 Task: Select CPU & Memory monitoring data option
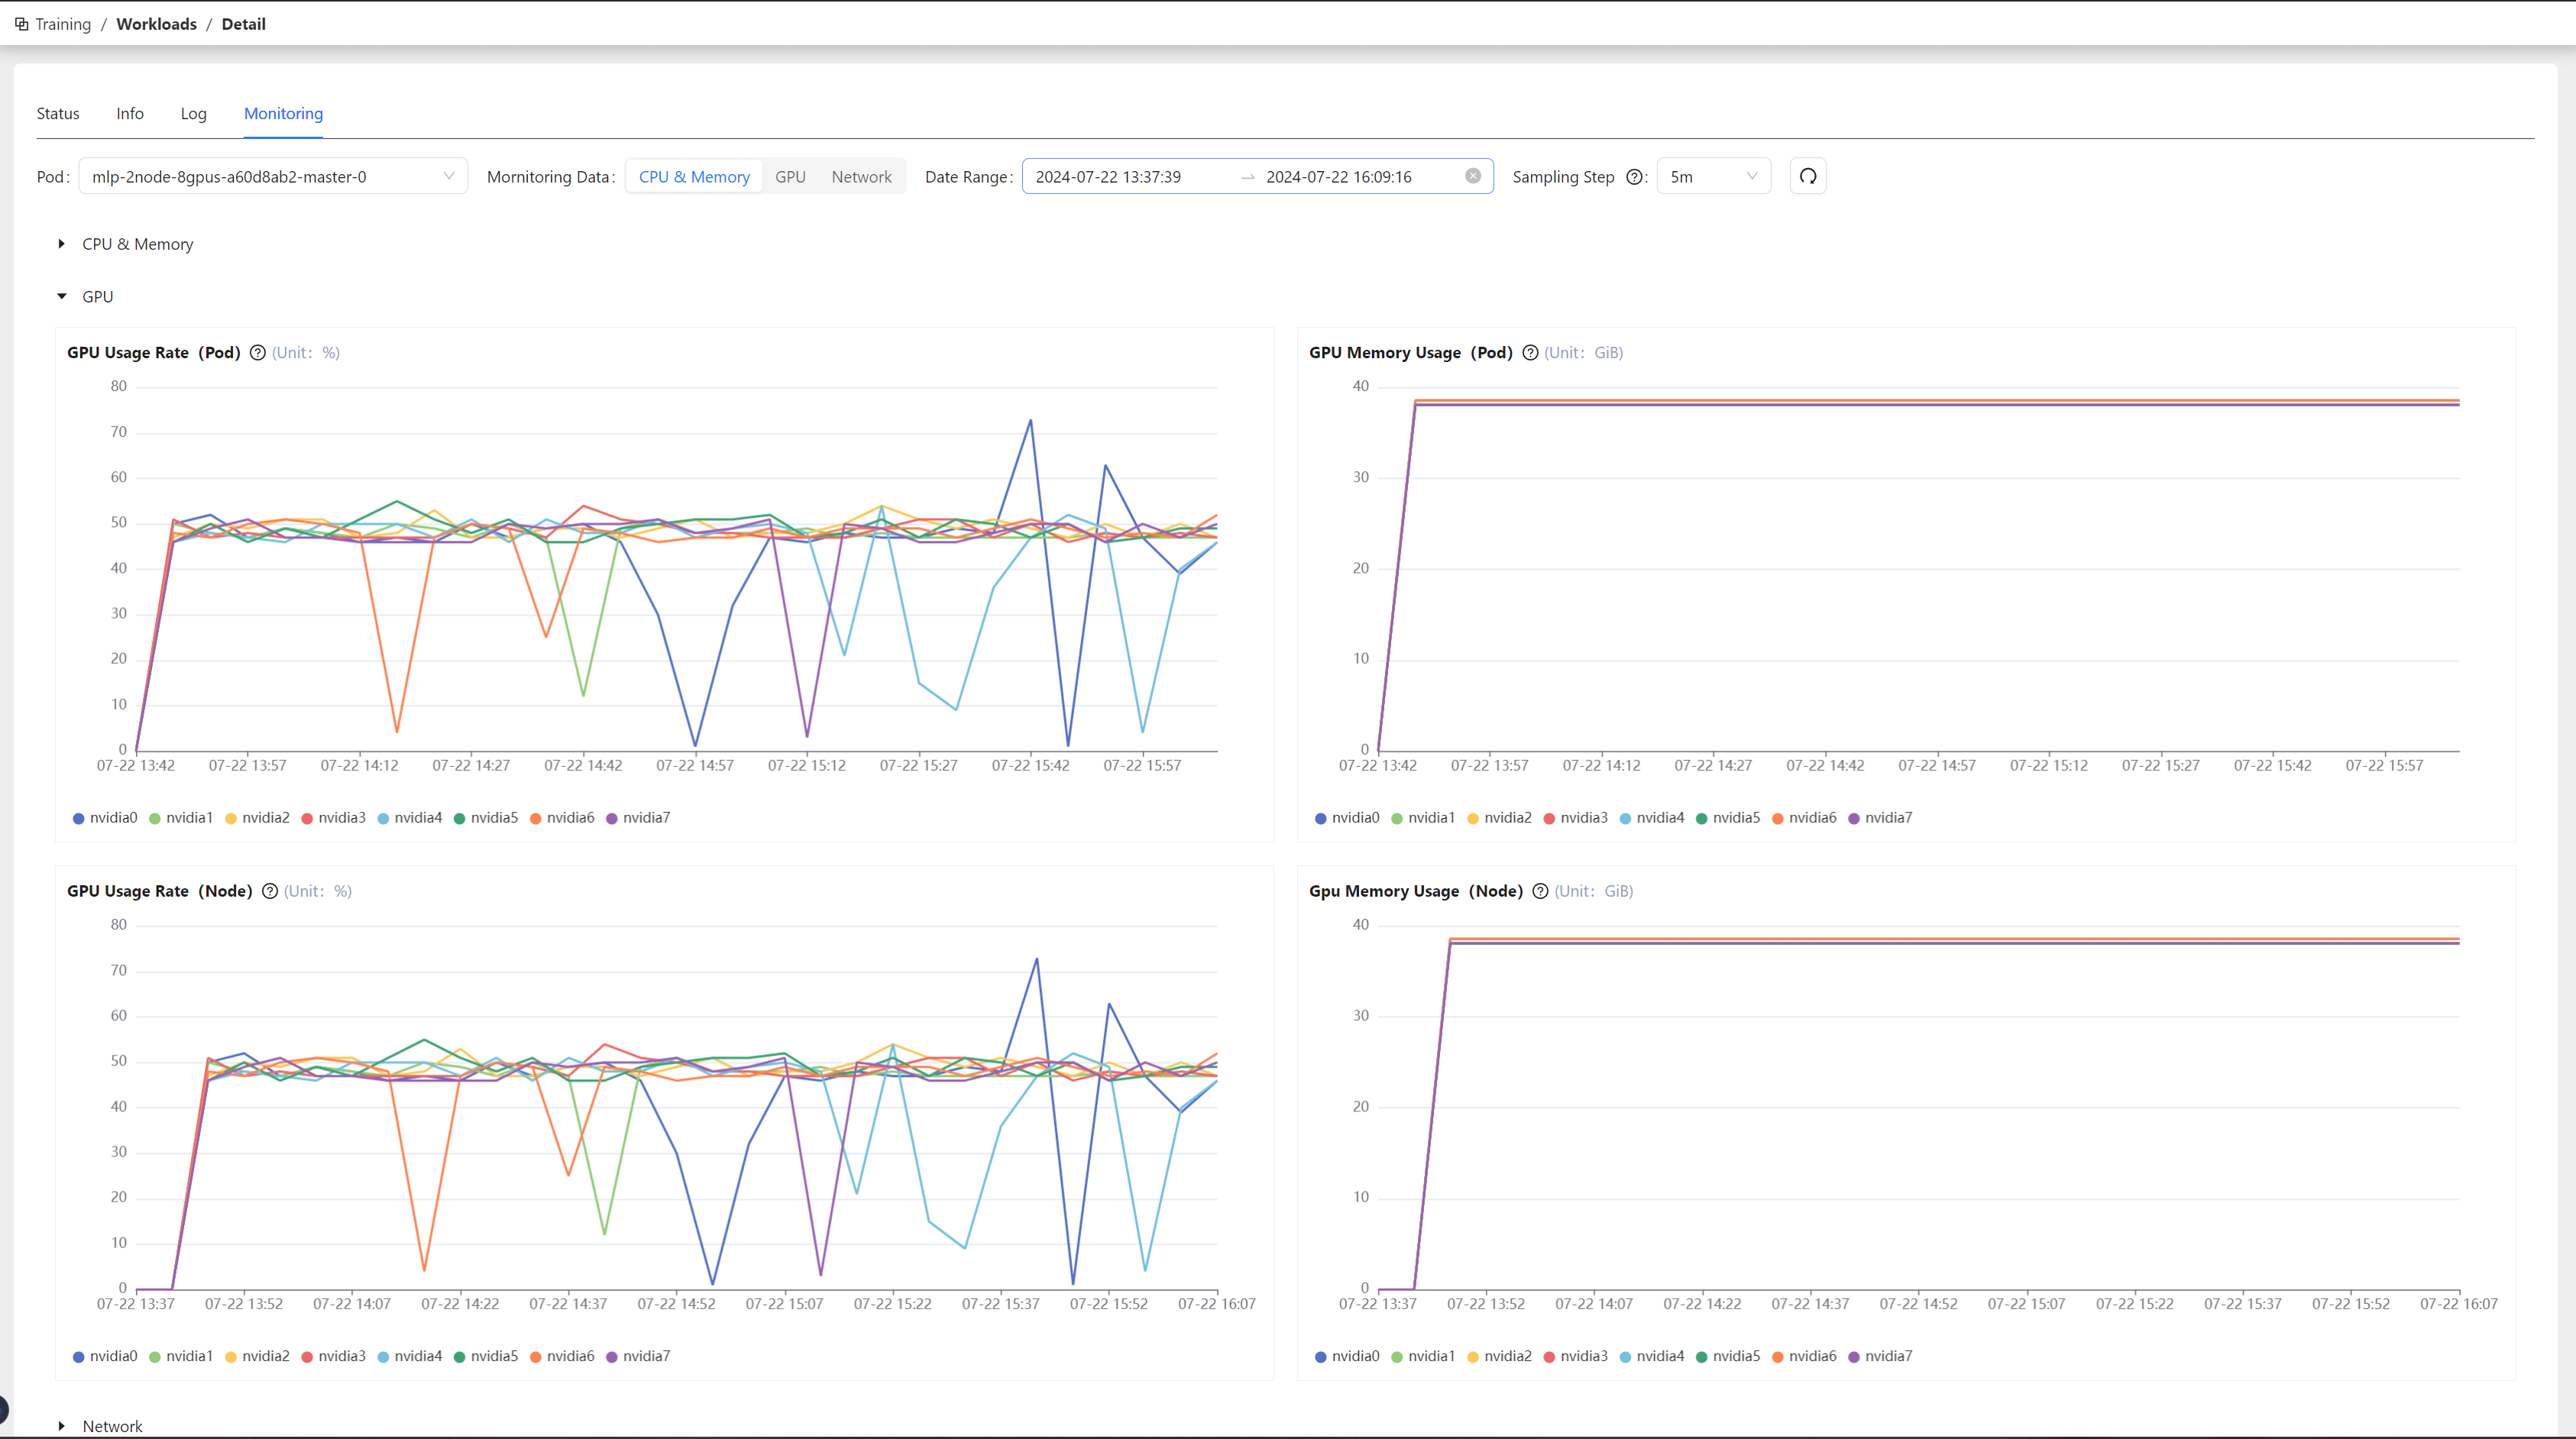[694, 177]
